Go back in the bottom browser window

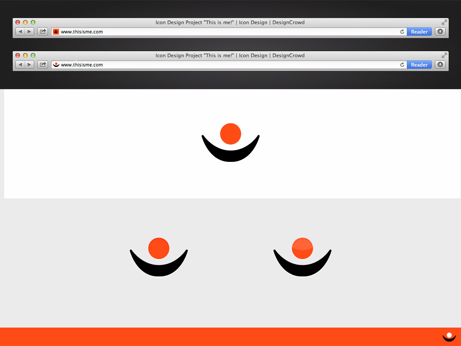point(20,65)
